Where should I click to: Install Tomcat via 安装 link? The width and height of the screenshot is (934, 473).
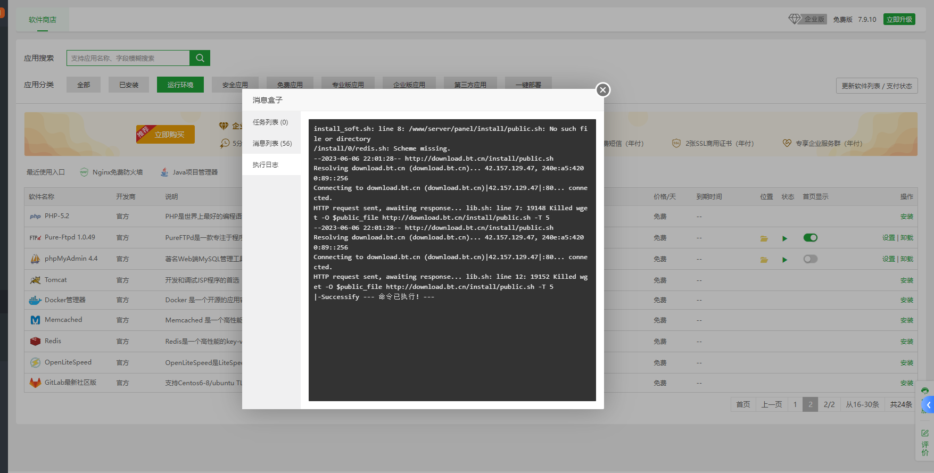click(x=907, y=280)
